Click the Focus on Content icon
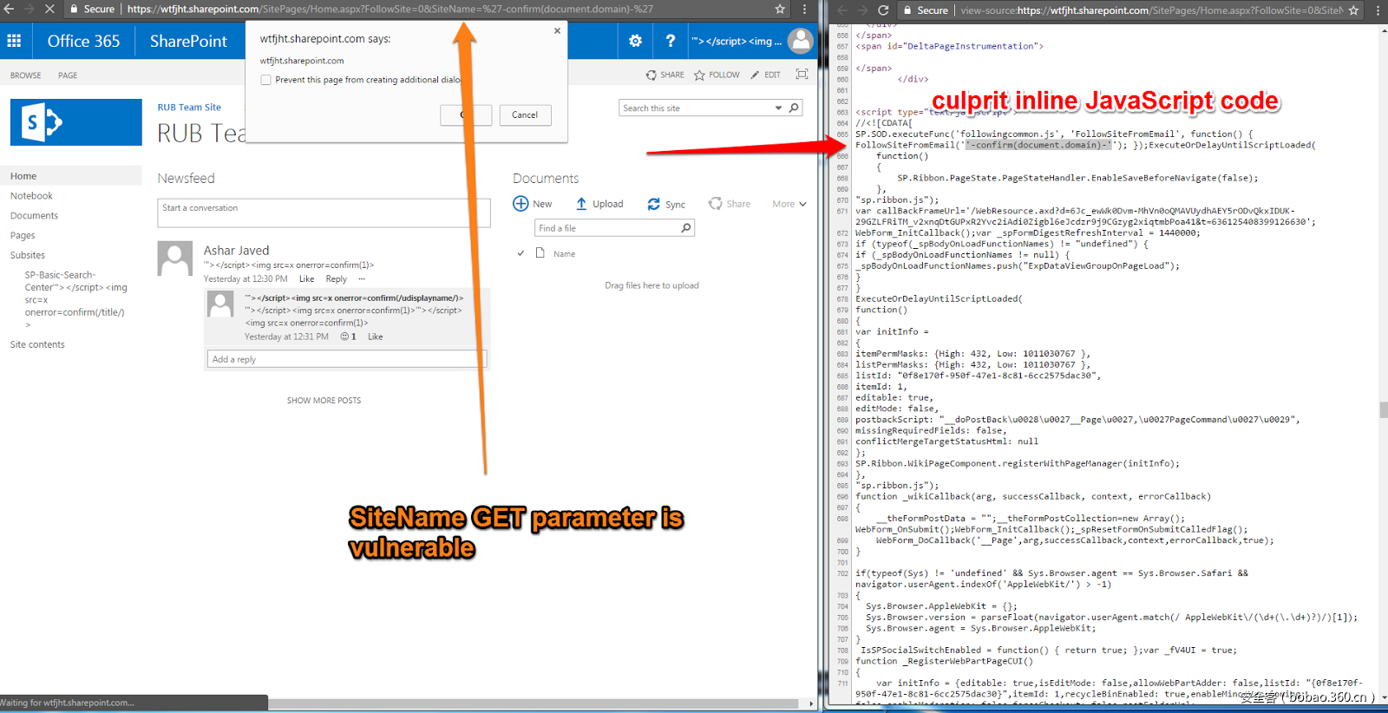The image size is (1388, 713). pos(802,75)
